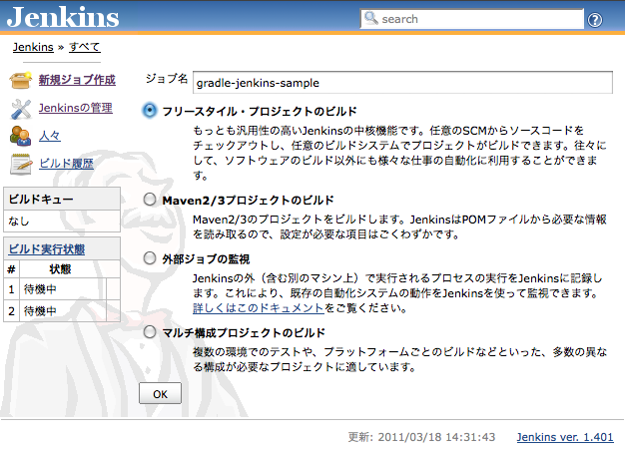Select マルチ構成プロジェクトのビルド radio button

pos(150,331)
